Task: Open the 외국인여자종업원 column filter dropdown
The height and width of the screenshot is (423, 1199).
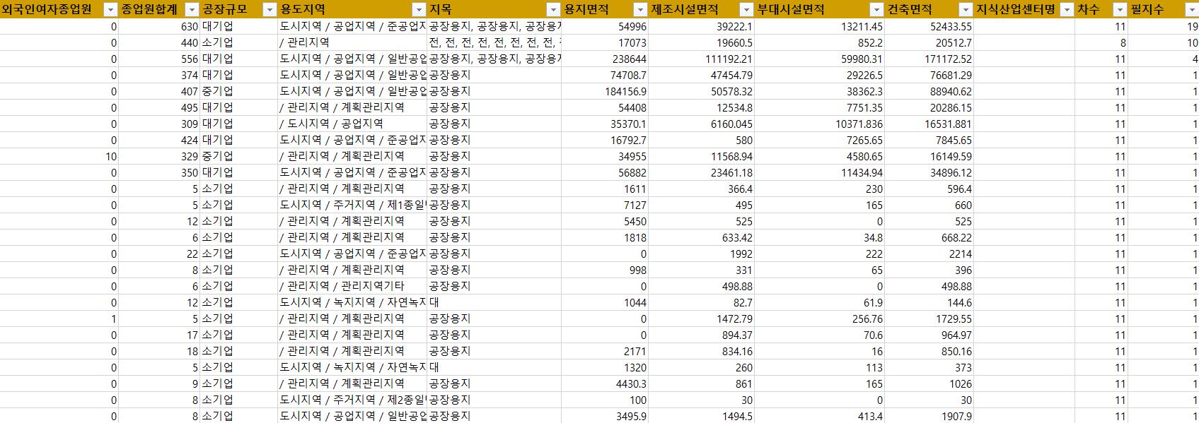Action: tap(110, 10)
